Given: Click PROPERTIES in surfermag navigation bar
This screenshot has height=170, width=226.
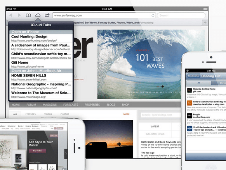Looking at the screenshot, I should coord(92,105).
